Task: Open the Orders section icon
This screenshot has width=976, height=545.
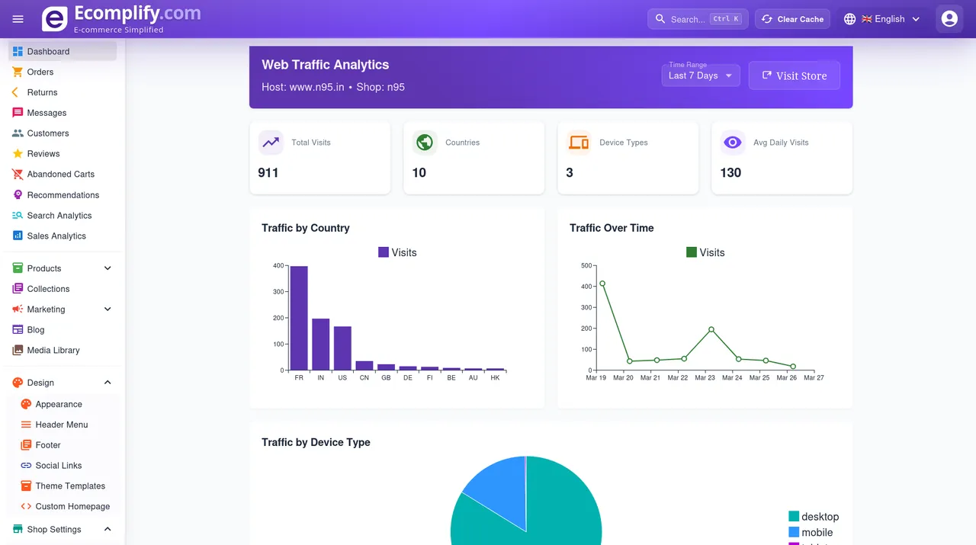Action: point(18,72)
